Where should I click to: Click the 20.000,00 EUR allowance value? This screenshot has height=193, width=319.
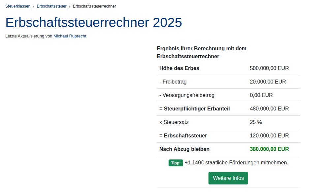(268, 82)
